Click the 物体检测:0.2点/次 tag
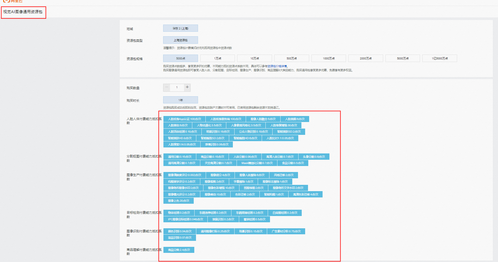 179,213
